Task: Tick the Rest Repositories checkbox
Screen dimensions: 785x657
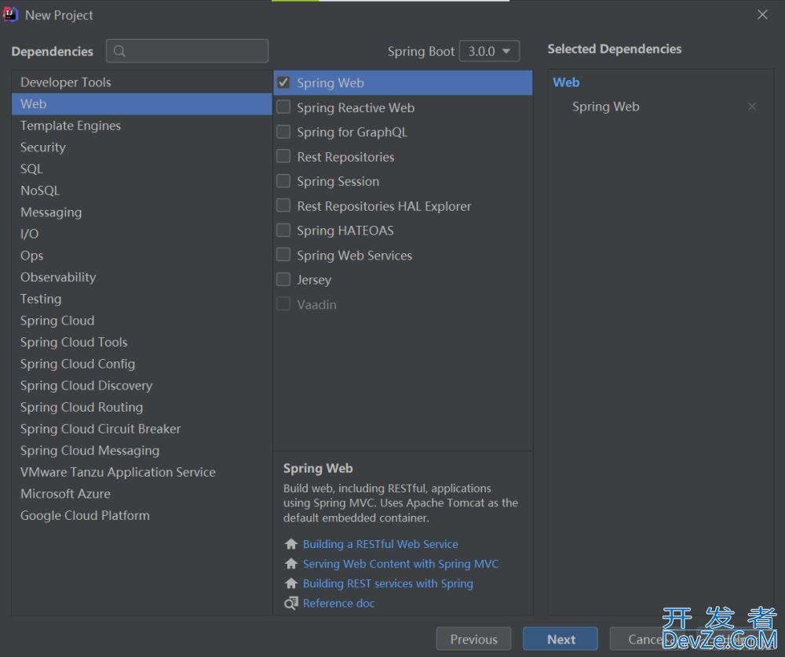Action: (x=283, y=157)
